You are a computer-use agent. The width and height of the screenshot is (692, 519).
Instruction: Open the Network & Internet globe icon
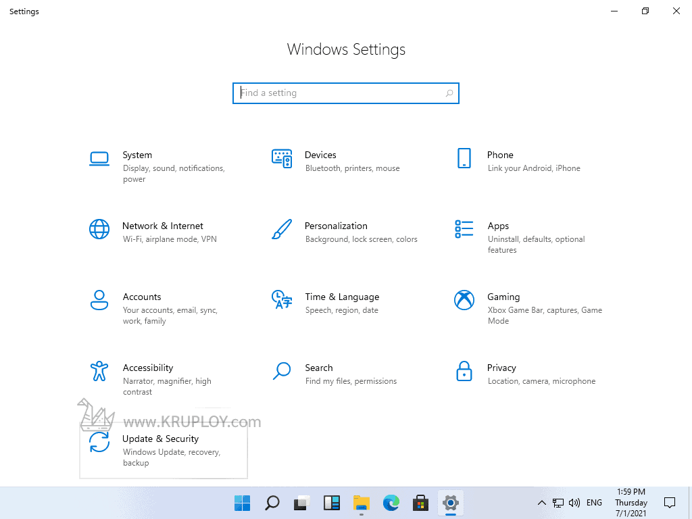pyautogui.click(x=99, y=229)
